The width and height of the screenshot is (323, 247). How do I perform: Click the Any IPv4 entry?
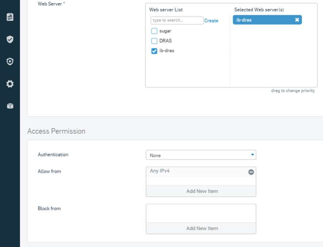pyautogui.click(x=160, y=171)
